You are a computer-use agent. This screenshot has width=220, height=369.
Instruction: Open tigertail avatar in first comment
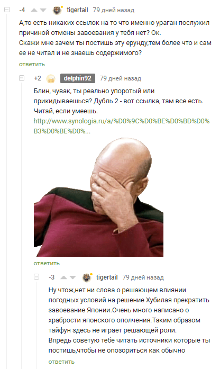tap(57, 11)
